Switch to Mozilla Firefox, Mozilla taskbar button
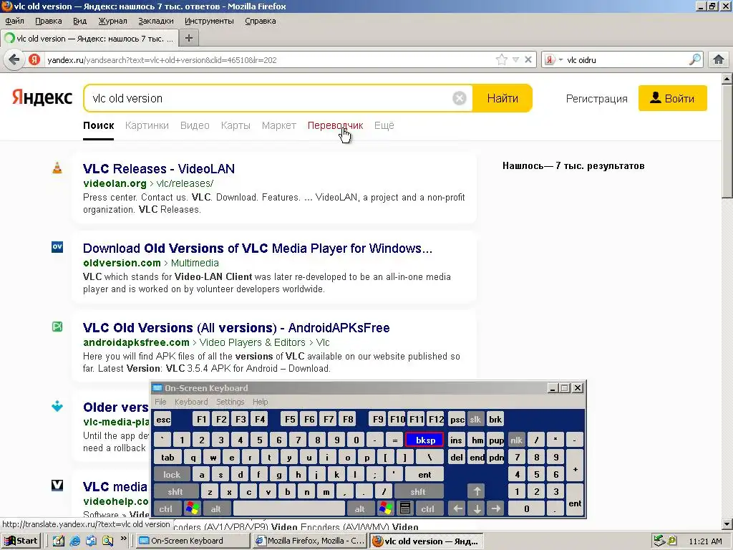The height and width of the screenshot is (550, 733). (310, 541)
